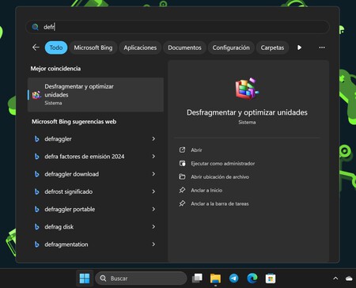The image size is (356, 288).
Task: Click the open icon next to Abrir
Action: [182, 150]
